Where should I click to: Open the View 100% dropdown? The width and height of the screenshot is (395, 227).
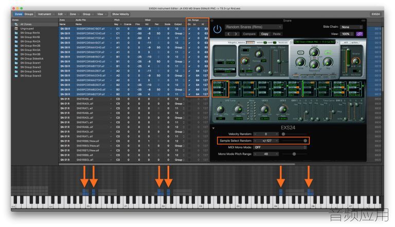click(x=347, y=34)
